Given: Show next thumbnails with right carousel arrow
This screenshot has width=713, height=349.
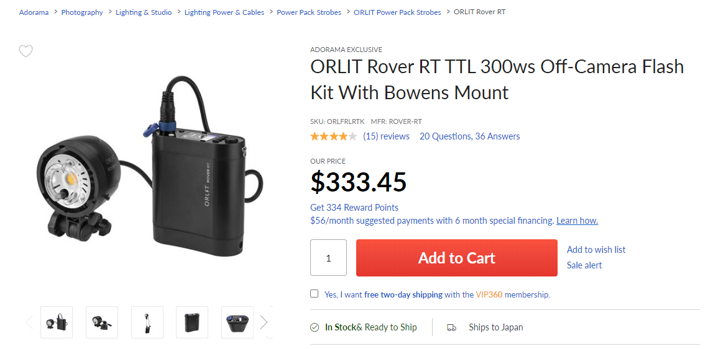Looking at the screenshot, I should tap(264, 322).
